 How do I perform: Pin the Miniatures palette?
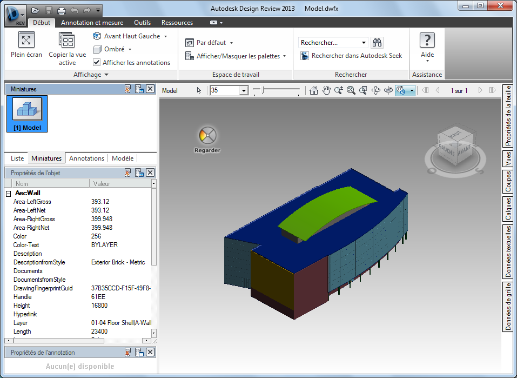[x=127, y=89]
